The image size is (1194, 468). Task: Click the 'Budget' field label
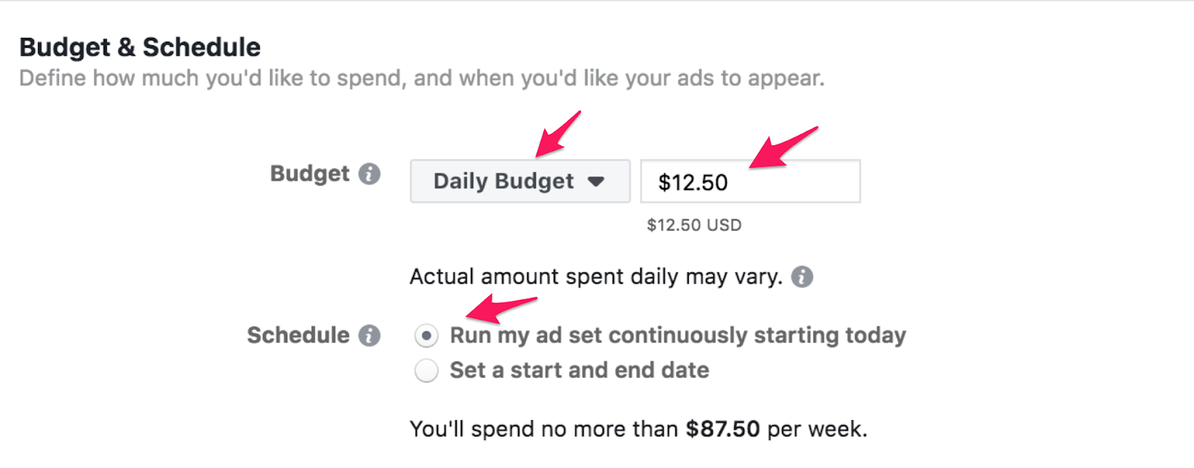310,174
